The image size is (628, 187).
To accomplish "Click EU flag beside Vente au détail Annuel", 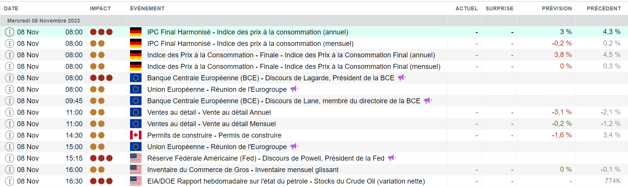I will point(136,112).
